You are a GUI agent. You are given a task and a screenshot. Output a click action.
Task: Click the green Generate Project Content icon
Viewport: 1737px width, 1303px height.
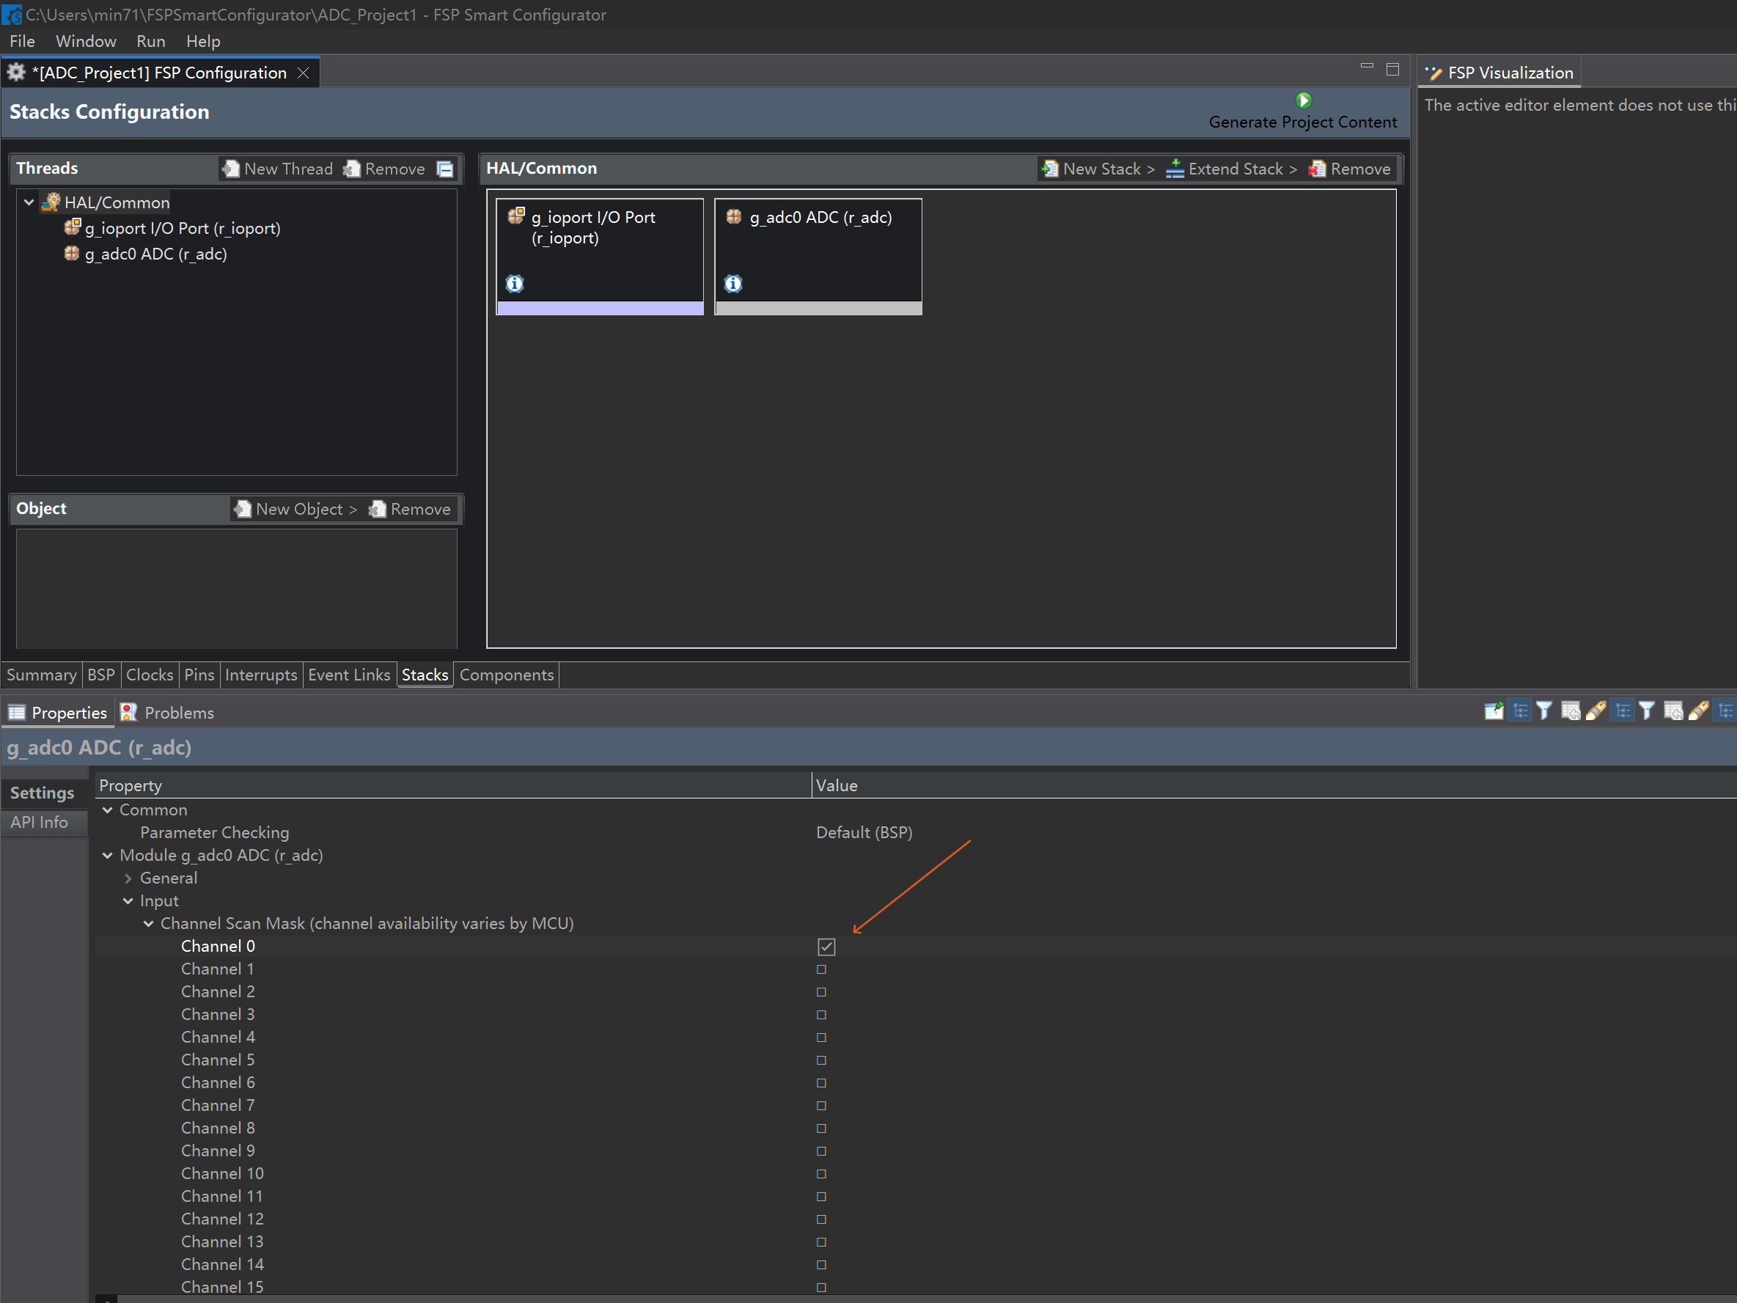click(x=1303, y=100)
